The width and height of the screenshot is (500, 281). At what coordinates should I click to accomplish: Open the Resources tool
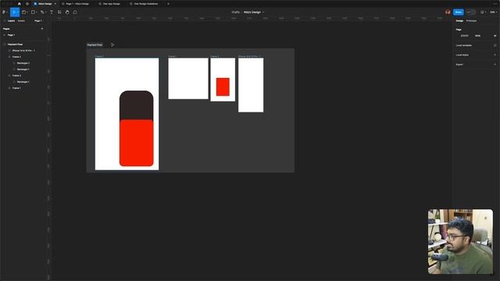59,12
